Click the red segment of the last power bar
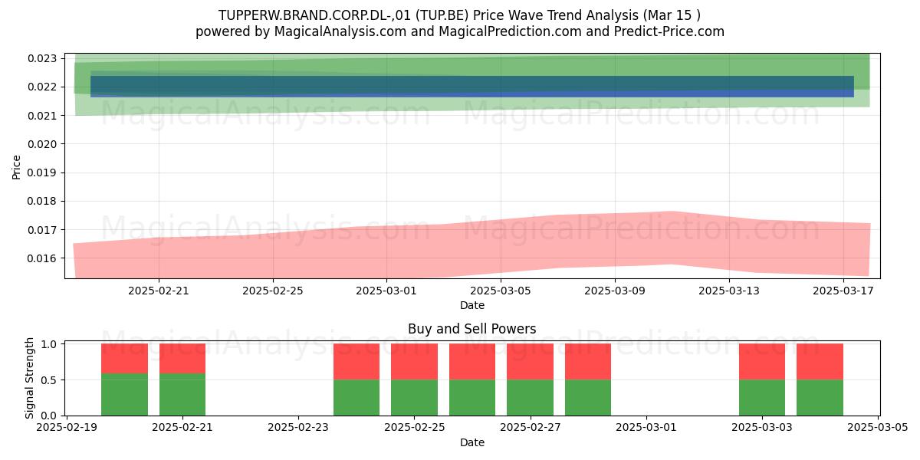Screen dimensions: 920x460 820,362
